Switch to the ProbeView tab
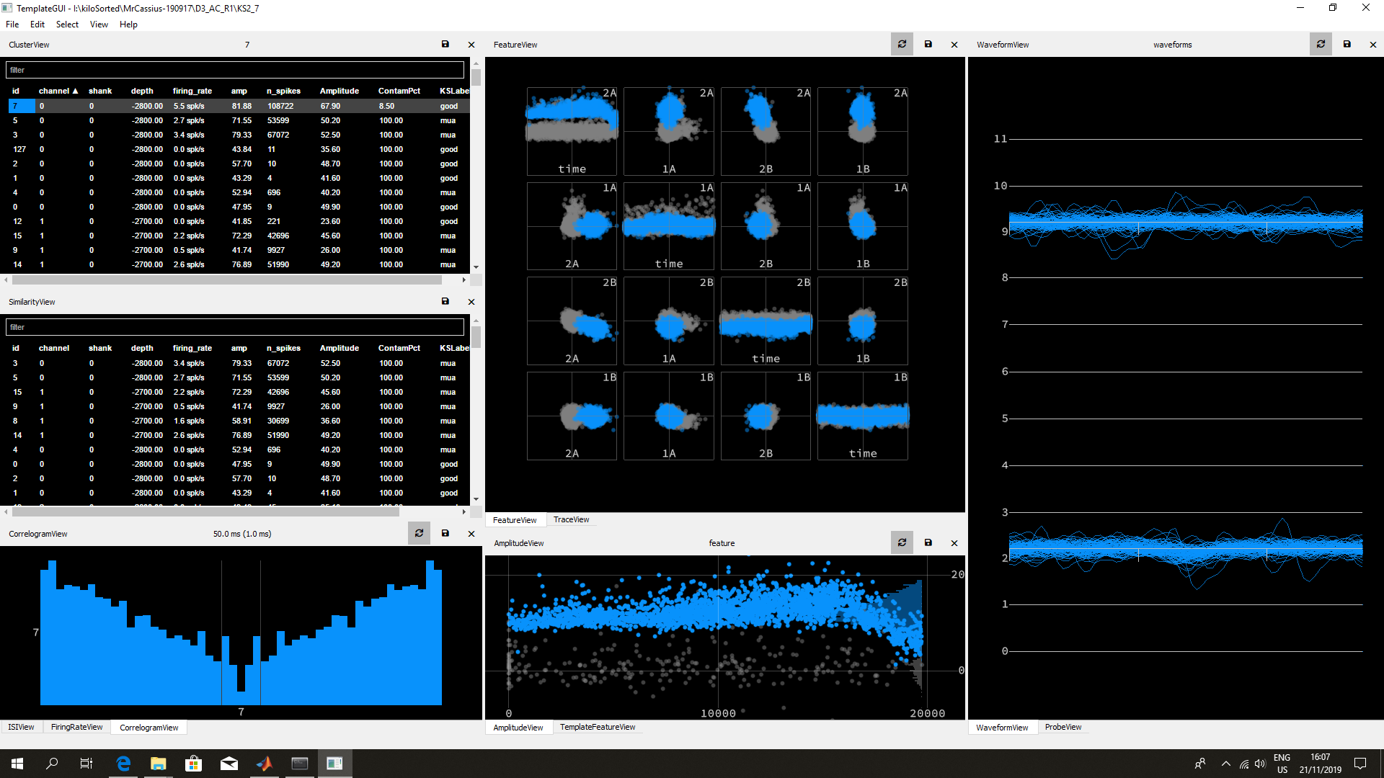 tap(1063, 727)
